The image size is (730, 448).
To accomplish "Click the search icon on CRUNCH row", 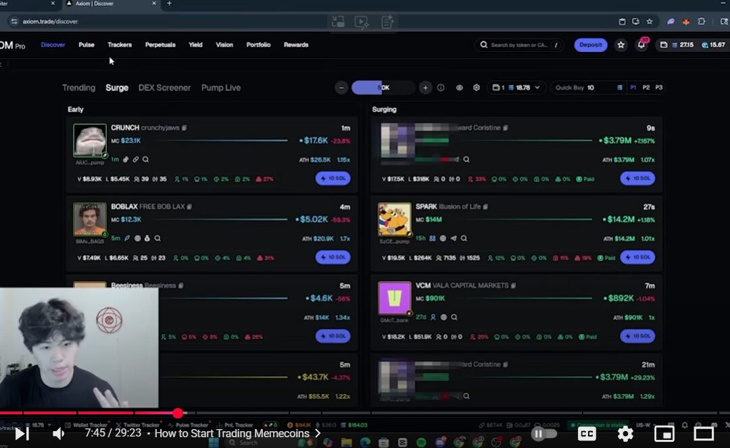I will pyautogui.click(x=146, y=159).
